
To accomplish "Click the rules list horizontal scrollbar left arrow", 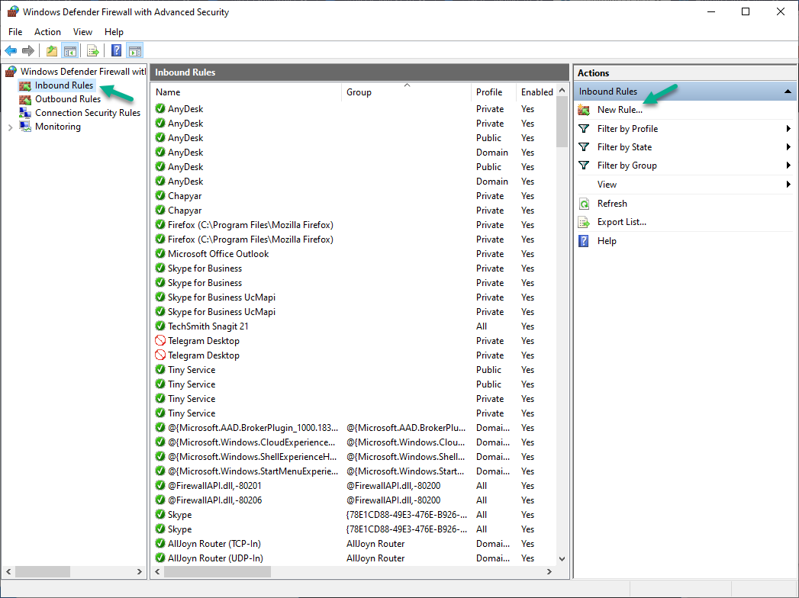I will coord(157,572).
